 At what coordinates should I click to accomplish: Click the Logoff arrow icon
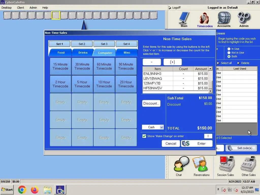(170, 8)
